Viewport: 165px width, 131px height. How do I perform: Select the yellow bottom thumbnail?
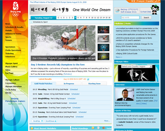103,56
